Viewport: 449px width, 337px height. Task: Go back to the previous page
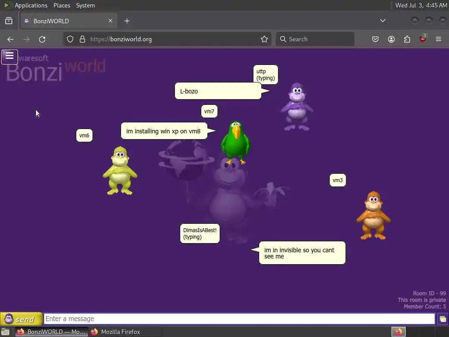point(11,39)
